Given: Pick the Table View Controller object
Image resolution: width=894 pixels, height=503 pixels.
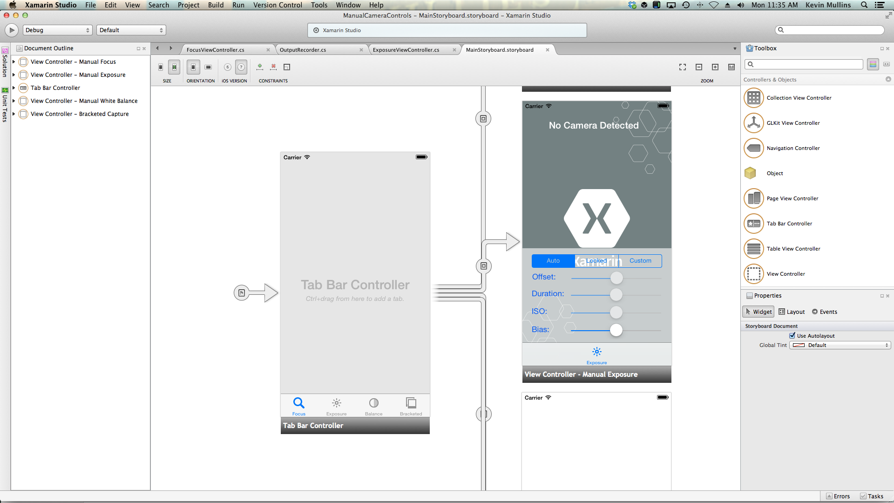Looking at the screenshot, I should [x=793, y=249].
